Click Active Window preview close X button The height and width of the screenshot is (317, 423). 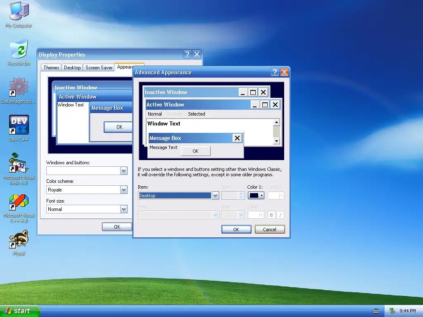275,104
